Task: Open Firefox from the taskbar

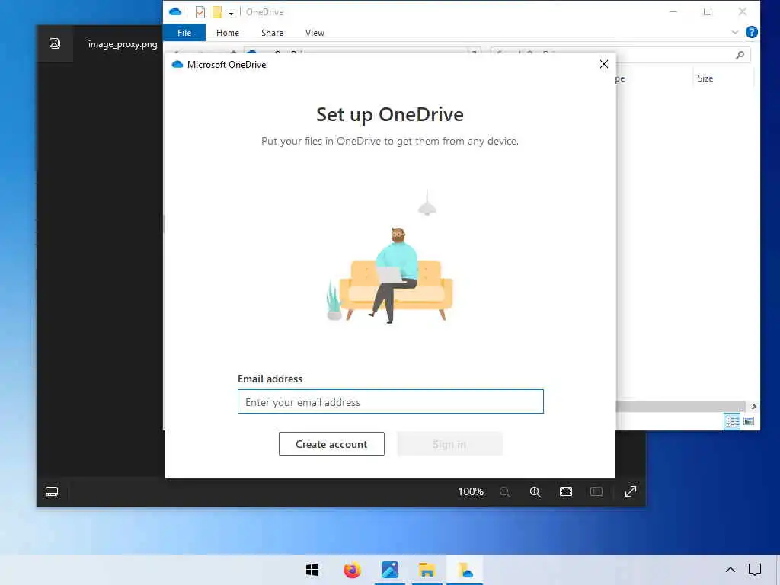Action: coord(352,570)
